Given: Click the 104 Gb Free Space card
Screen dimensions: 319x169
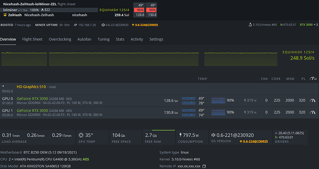Looking at the screenshot, I should pos(125,138).
